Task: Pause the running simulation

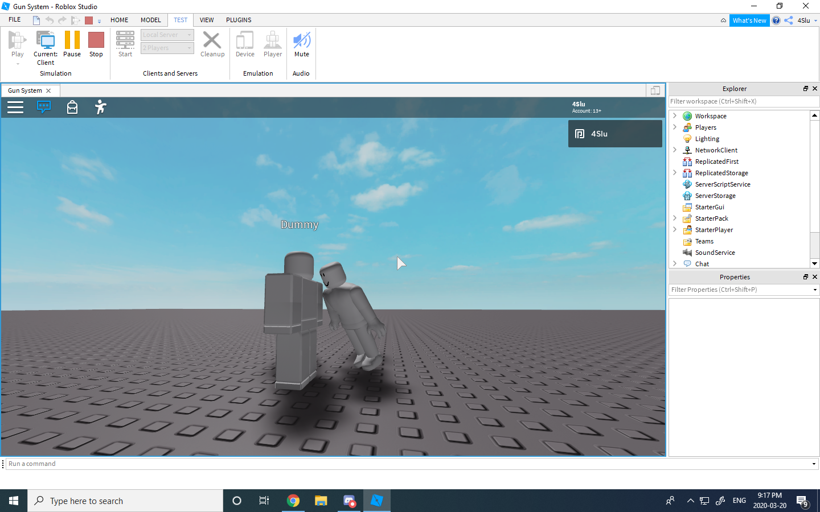Action: point(72,44)
